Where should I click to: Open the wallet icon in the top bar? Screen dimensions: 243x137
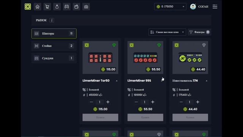click(x=76, y=7)
